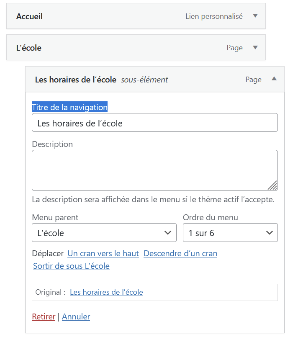Open the Ordre du menu dropdown
298x337 pixels.
(x=230, y=232)
